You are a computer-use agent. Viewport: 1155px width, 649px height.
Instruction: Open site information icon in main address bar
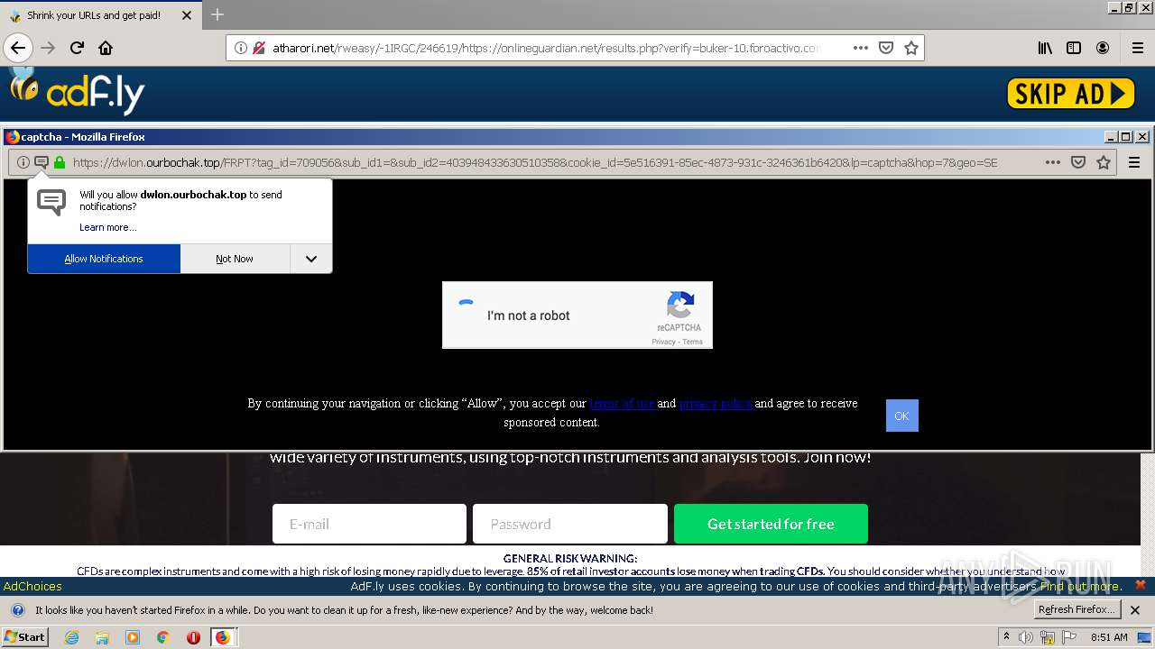[x=241, y=48]
